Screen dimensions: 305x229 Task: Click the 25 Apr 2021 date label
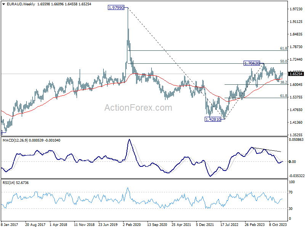[181, 224]
